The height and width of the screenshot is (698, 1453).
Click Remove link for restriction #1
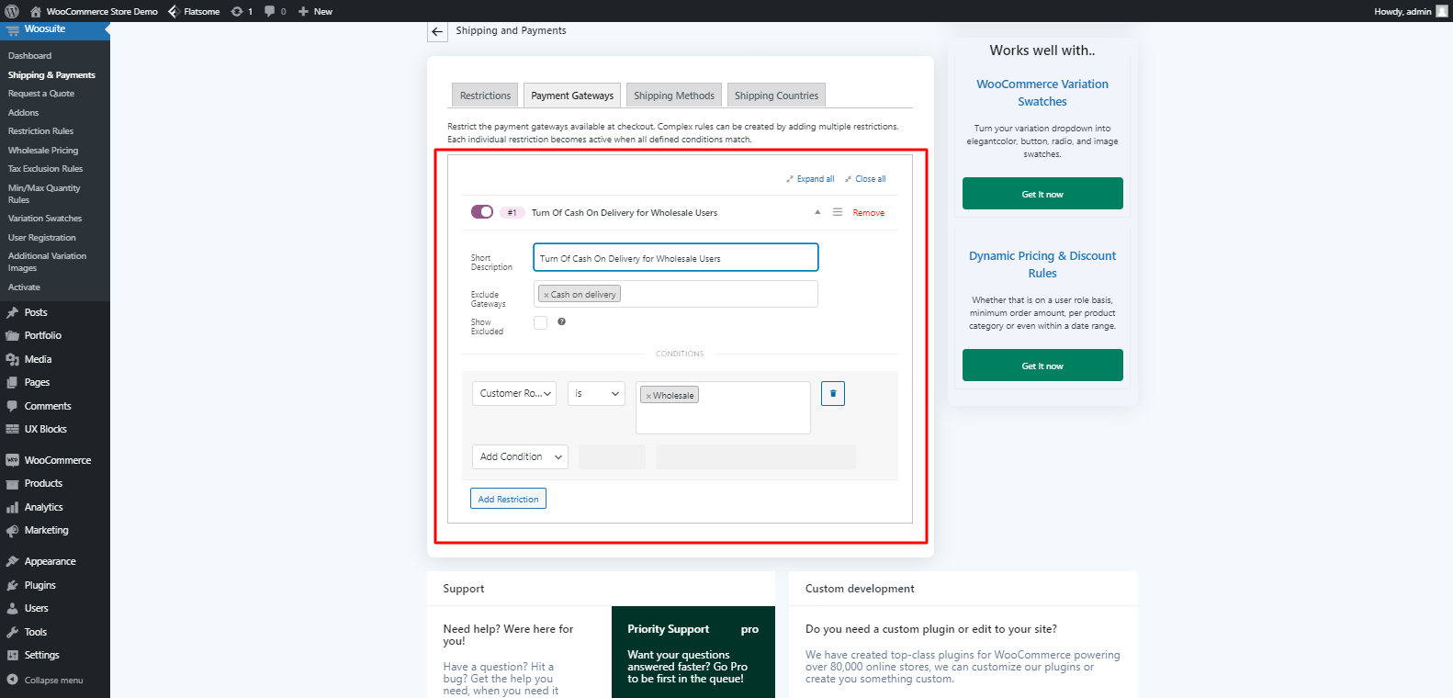869,213
